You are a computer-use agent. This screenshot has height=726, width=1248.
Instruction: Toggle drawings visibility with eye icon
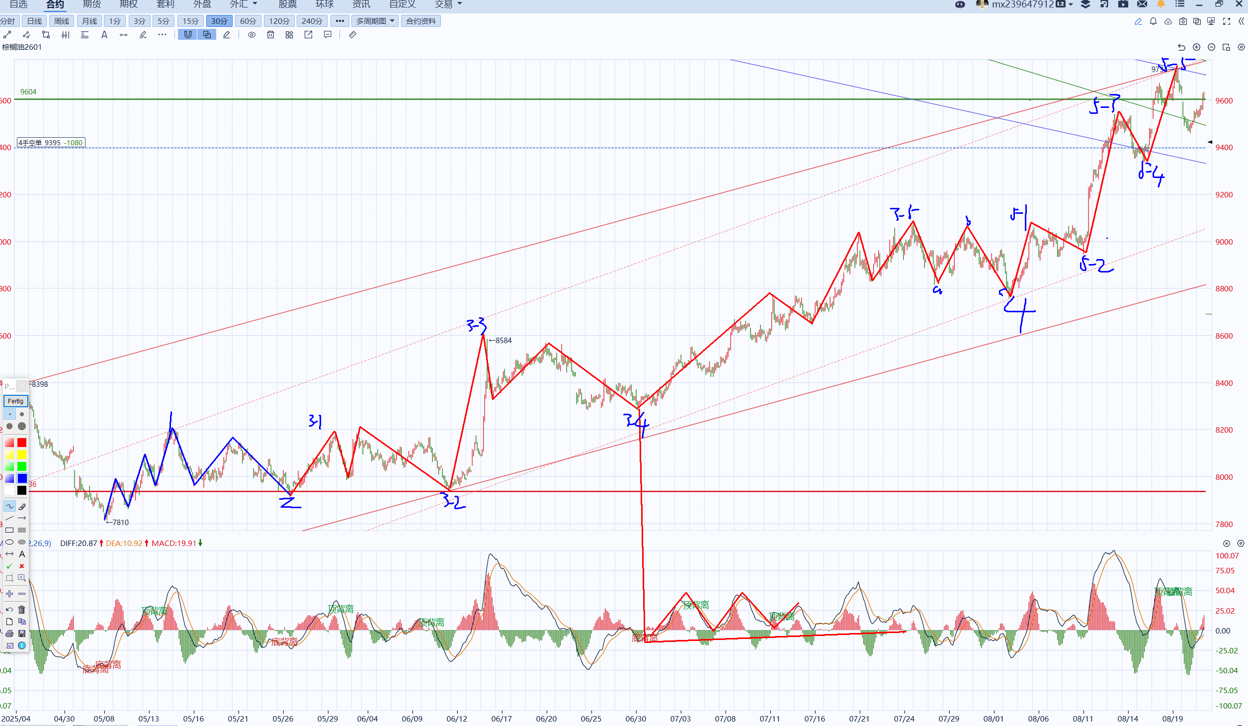pyautogui.click(x=251, y=35)
